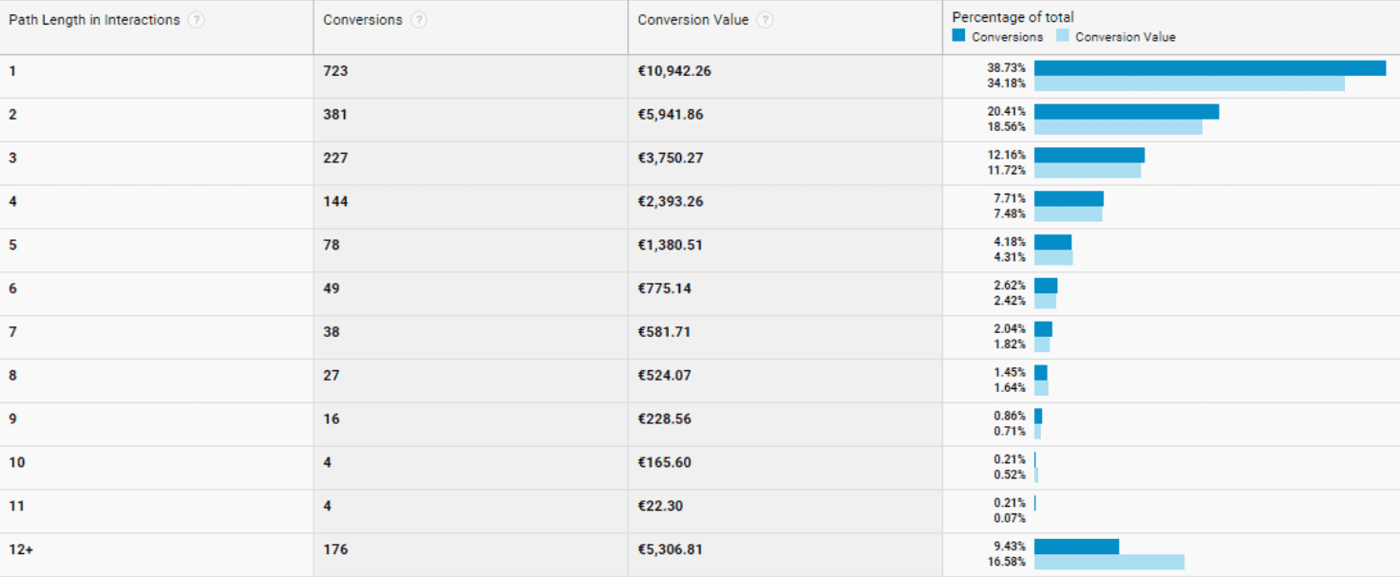Click the €5,941.86 conversion value cell

coord(785,120)
